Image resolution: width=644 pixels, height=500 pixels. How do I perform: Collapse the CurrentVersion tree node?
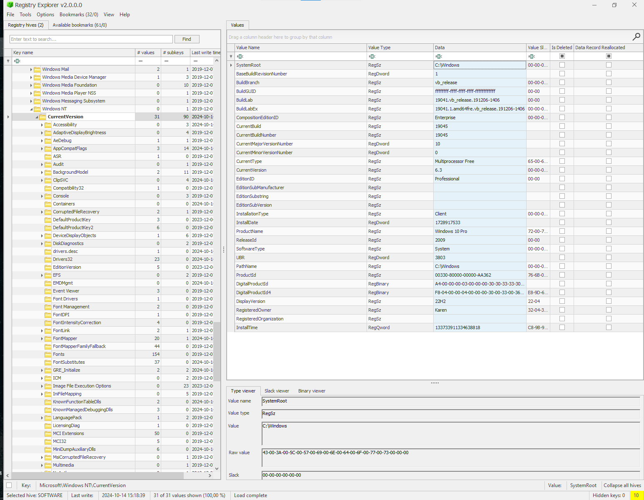(37, 117)
